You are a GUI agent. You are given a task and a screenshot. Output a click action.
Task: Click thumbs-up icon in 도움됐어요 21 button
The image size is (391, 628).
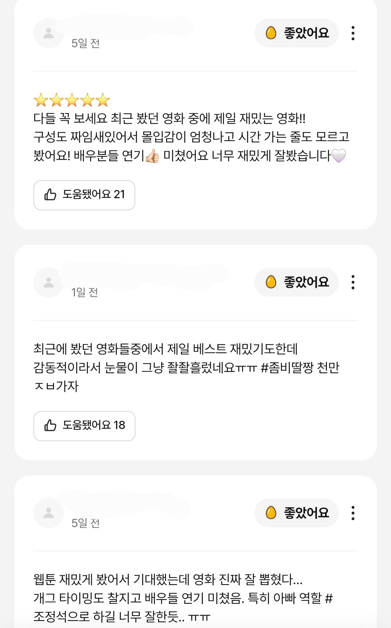point(50,194)
